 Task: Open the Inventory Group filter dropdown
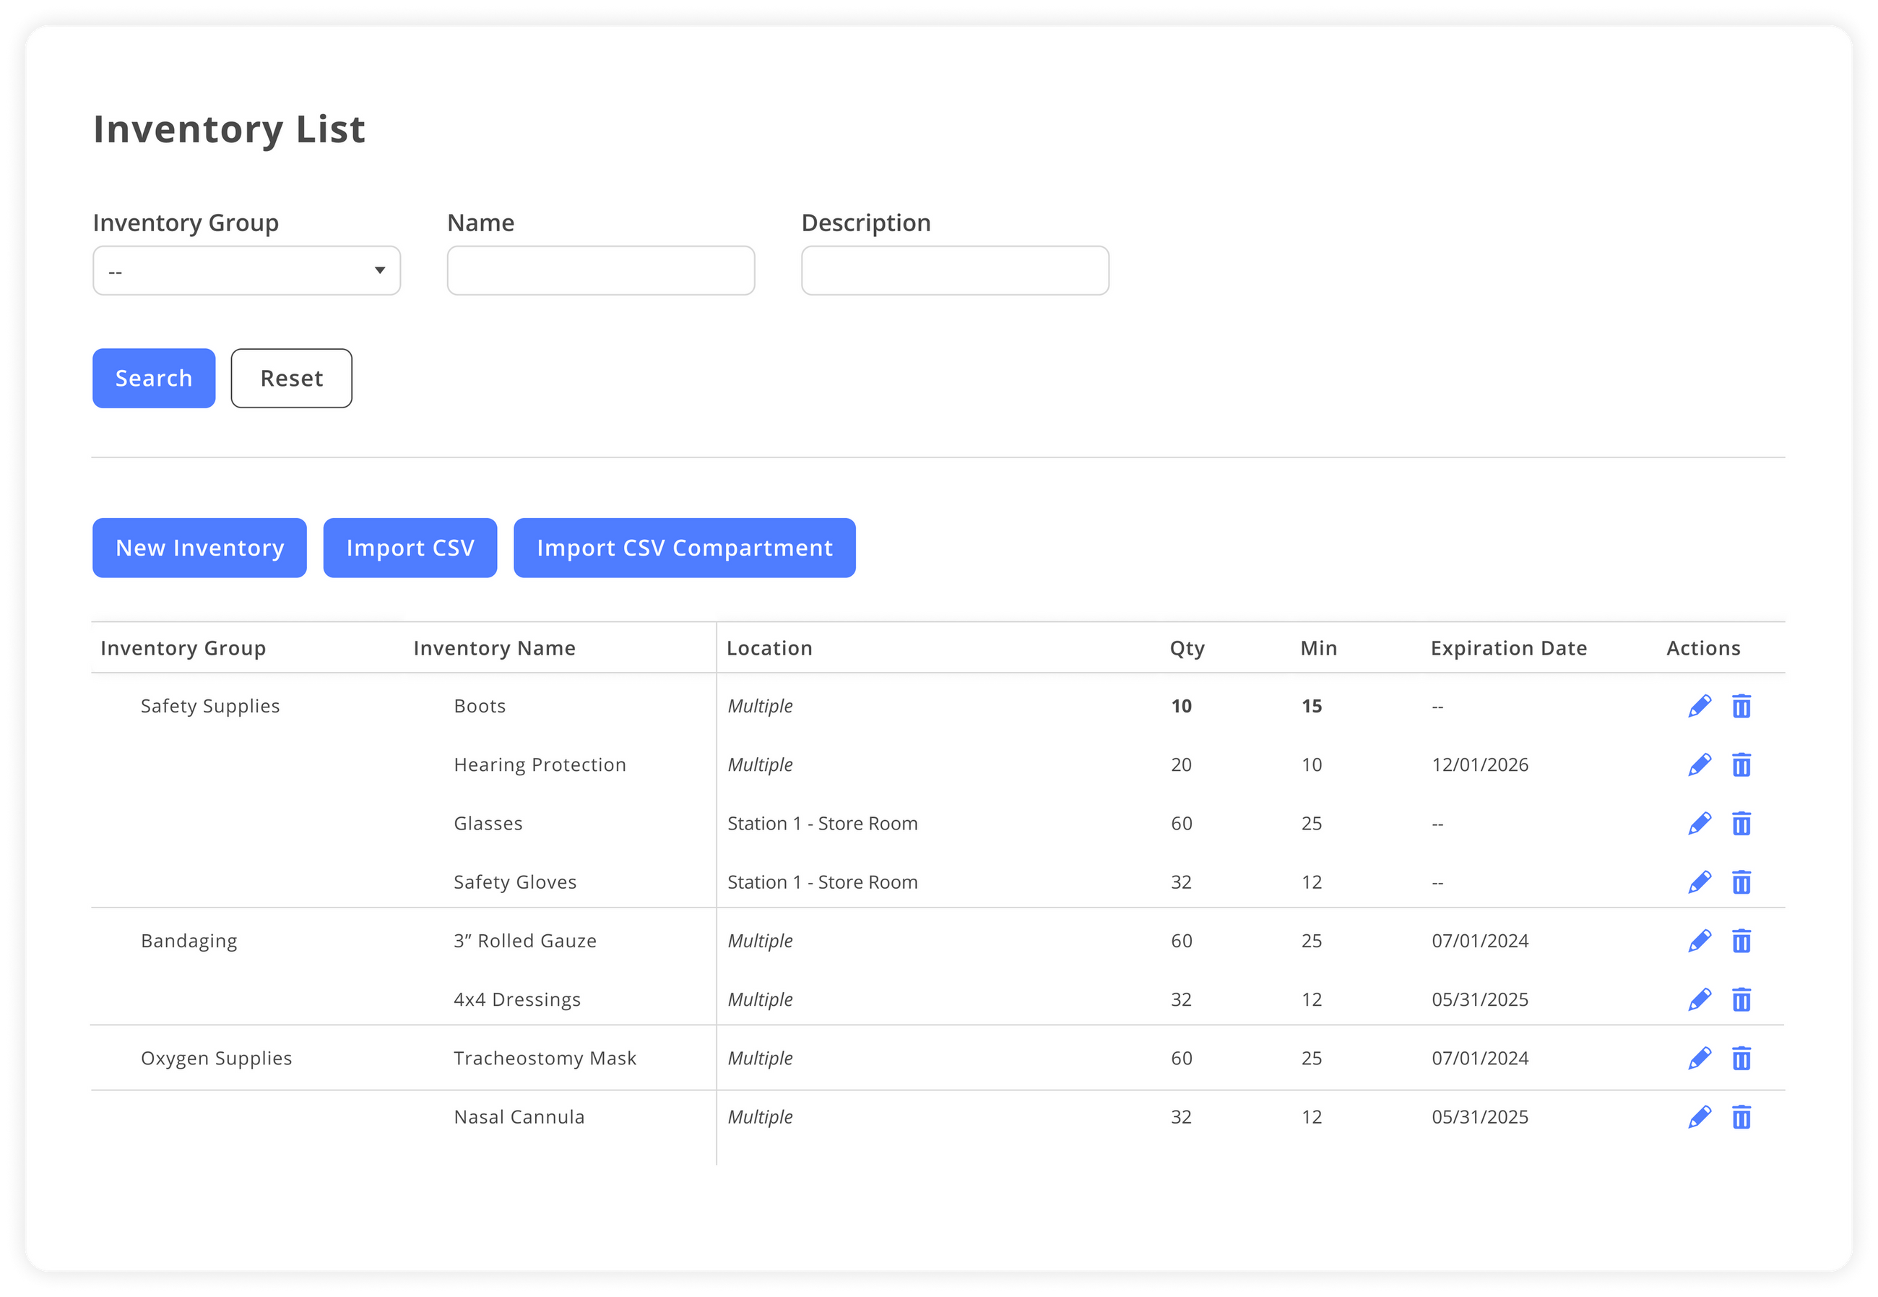[x=246, y=270]
